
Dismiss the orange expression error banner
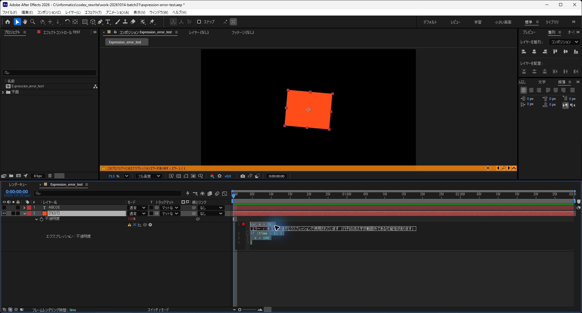[488, 168]
